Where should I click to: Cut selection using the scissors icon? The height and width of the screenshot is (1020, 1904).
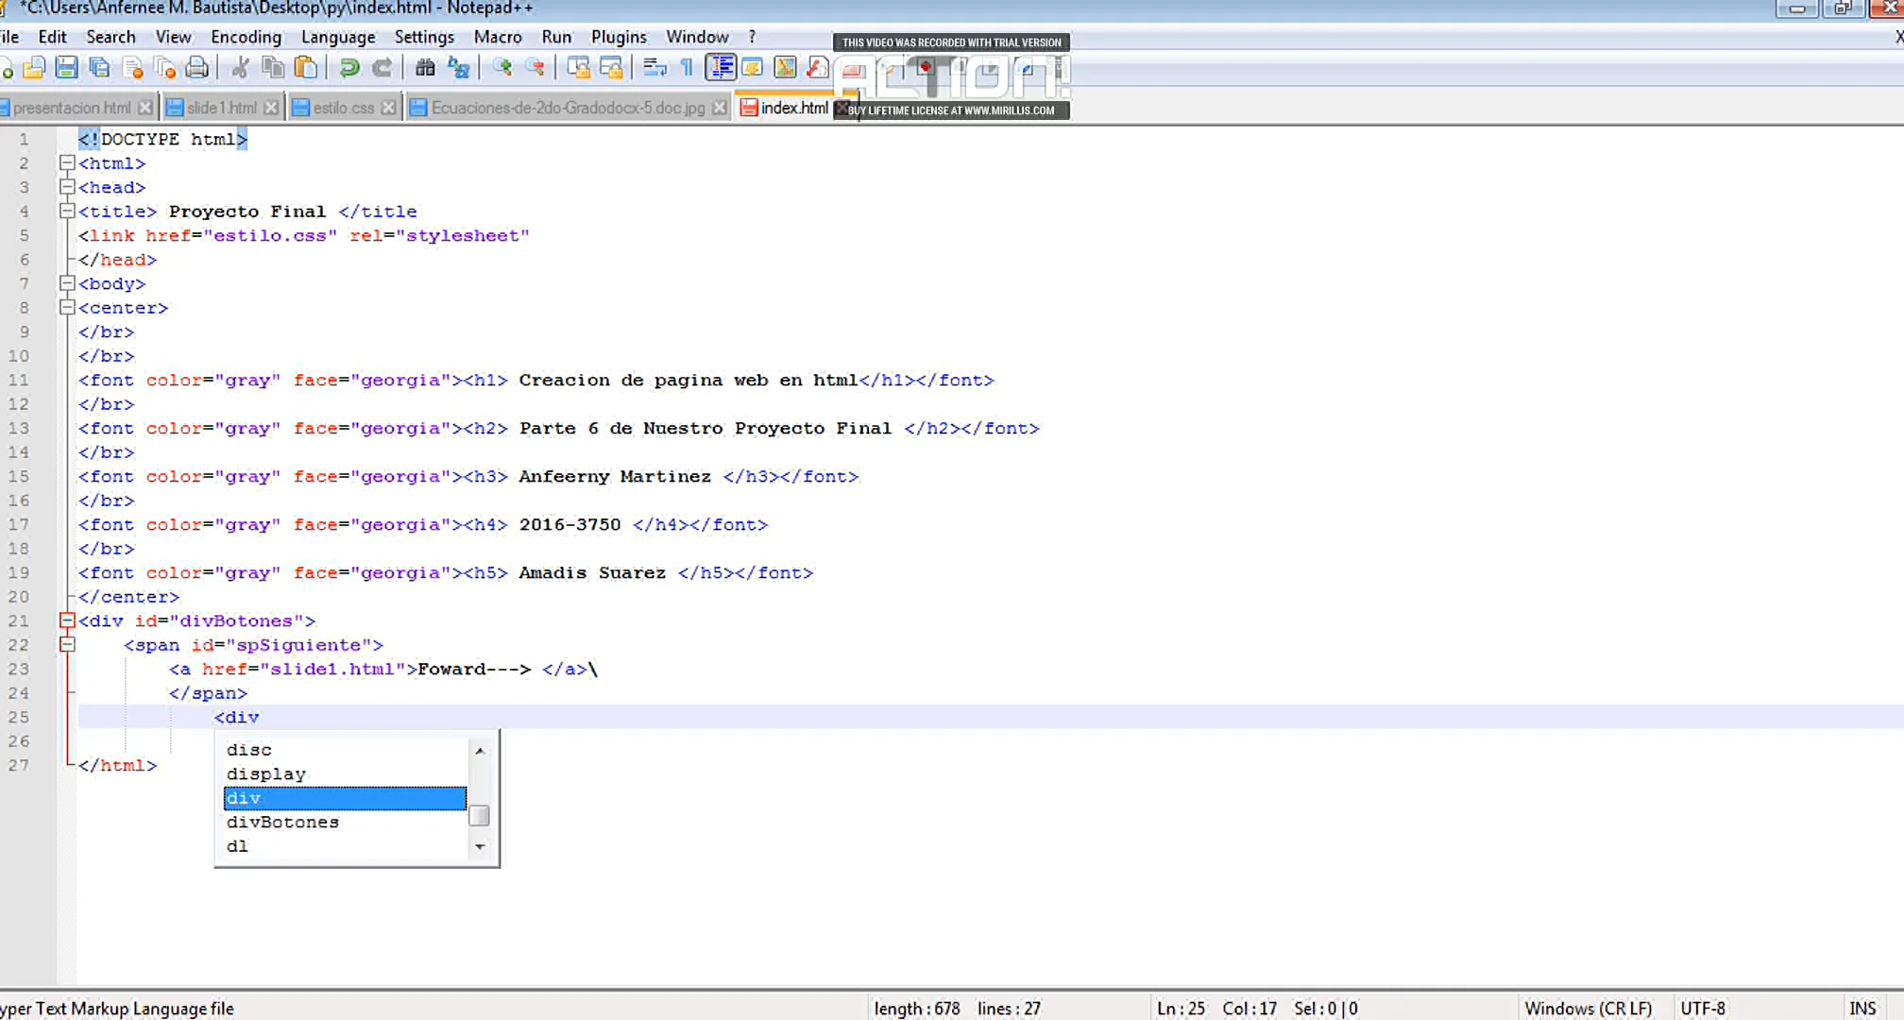[241, 68]
